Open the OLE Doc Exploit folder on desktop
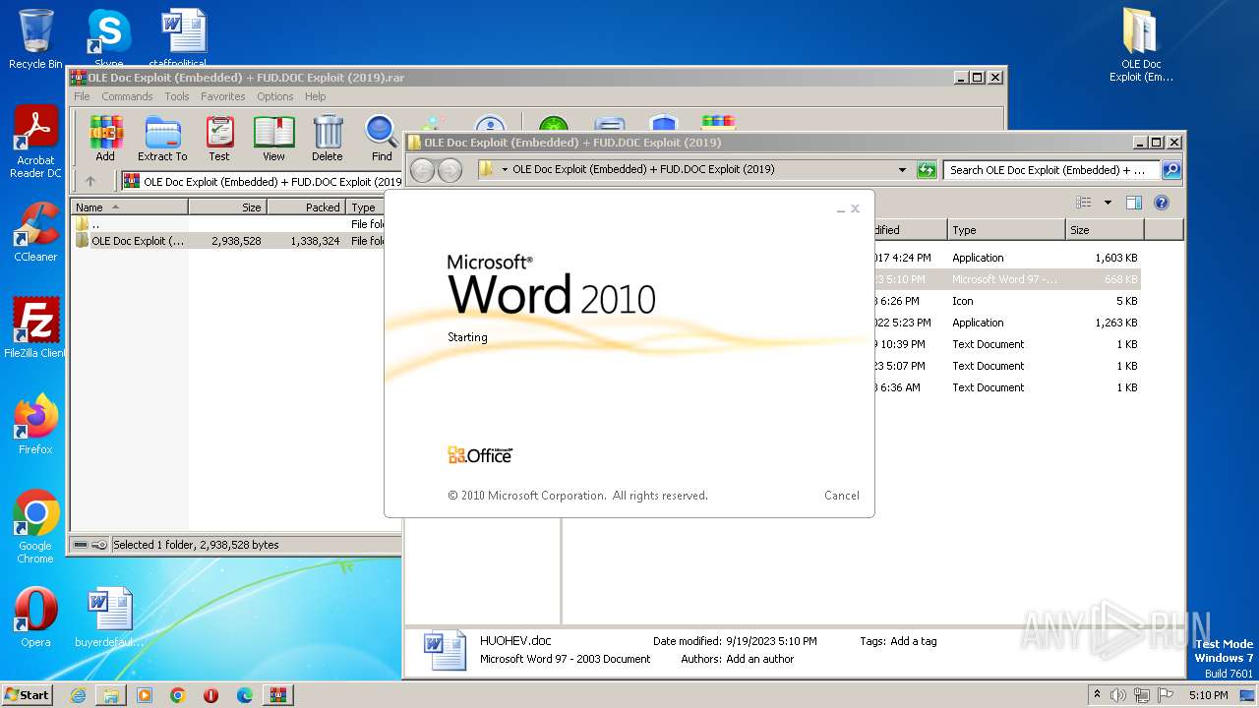Viewport: 1259px width, 708px height. 1141,45
